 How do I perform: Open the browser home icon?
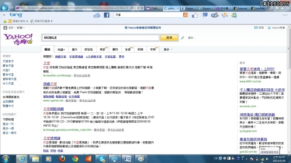277,8
